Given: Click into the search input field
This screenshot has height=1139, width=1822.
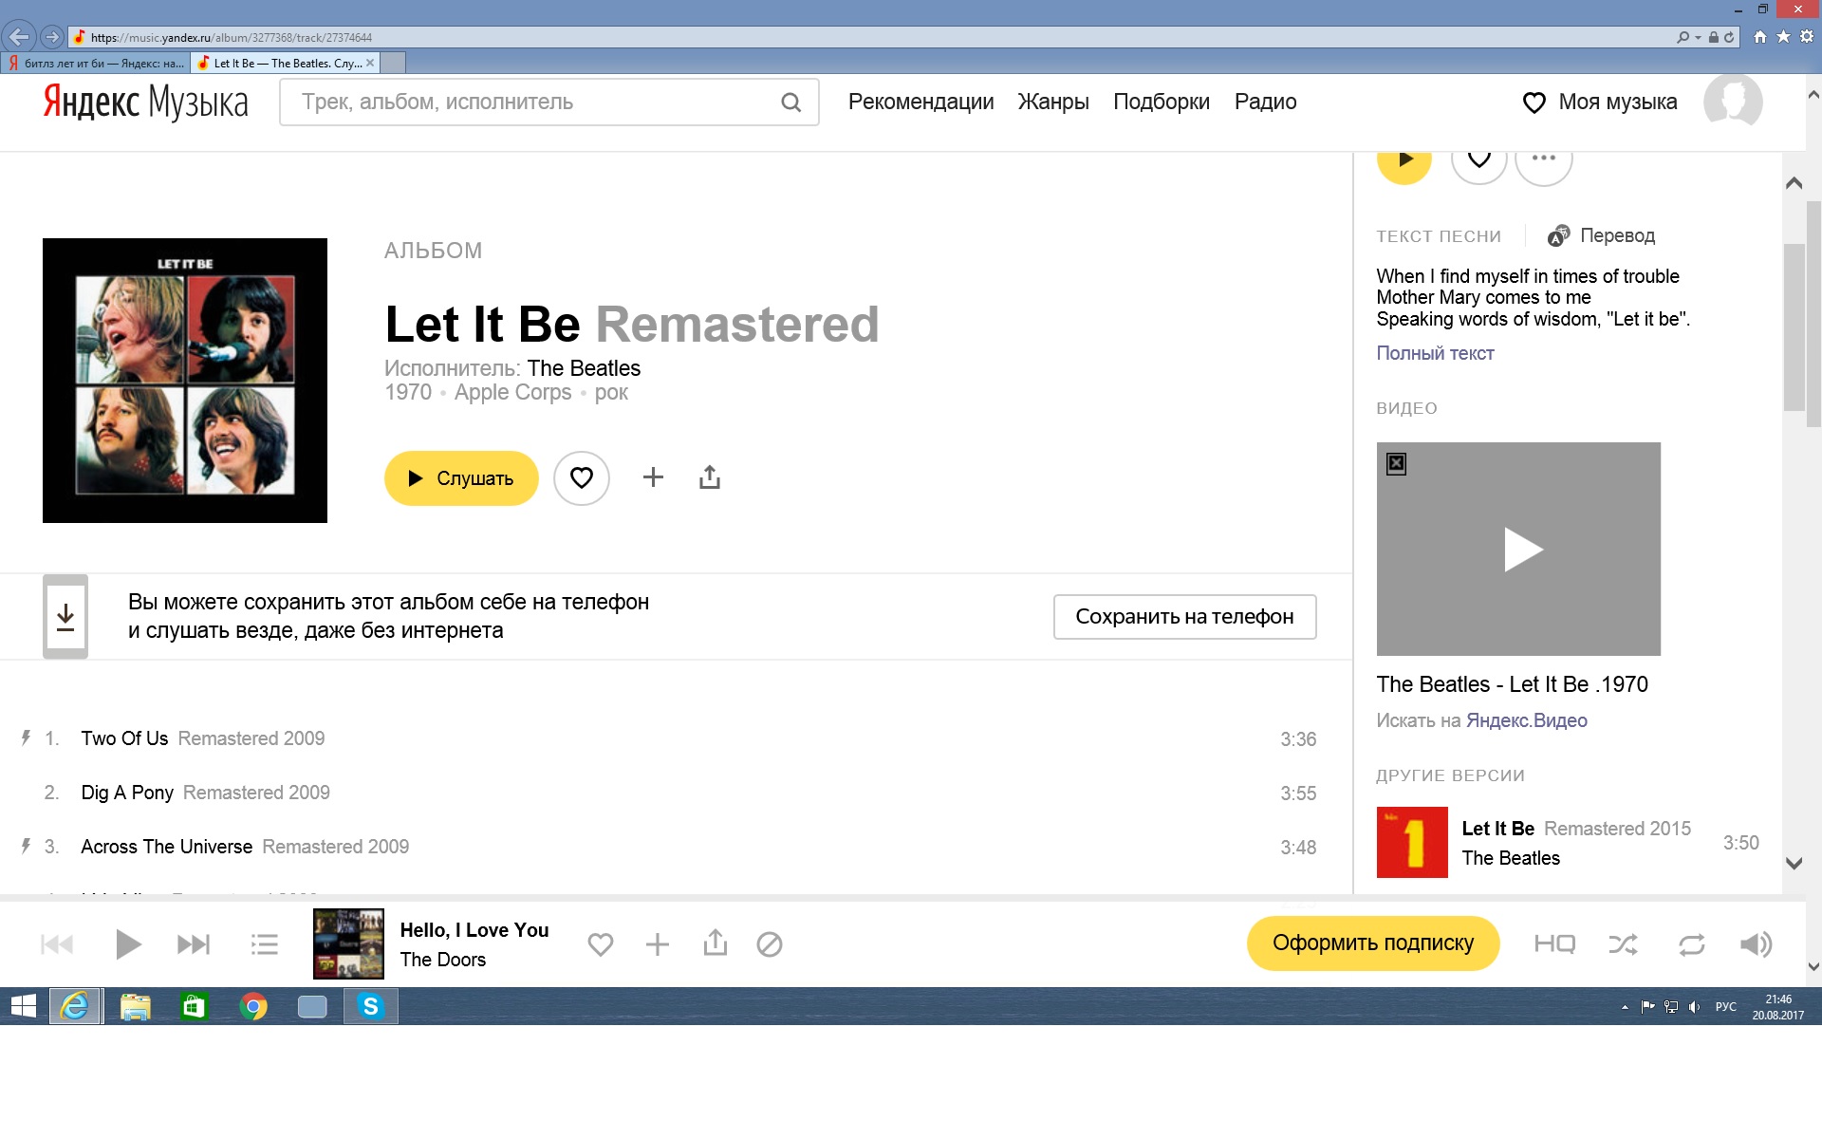Looking at the screenshot, I should [531, 103].
